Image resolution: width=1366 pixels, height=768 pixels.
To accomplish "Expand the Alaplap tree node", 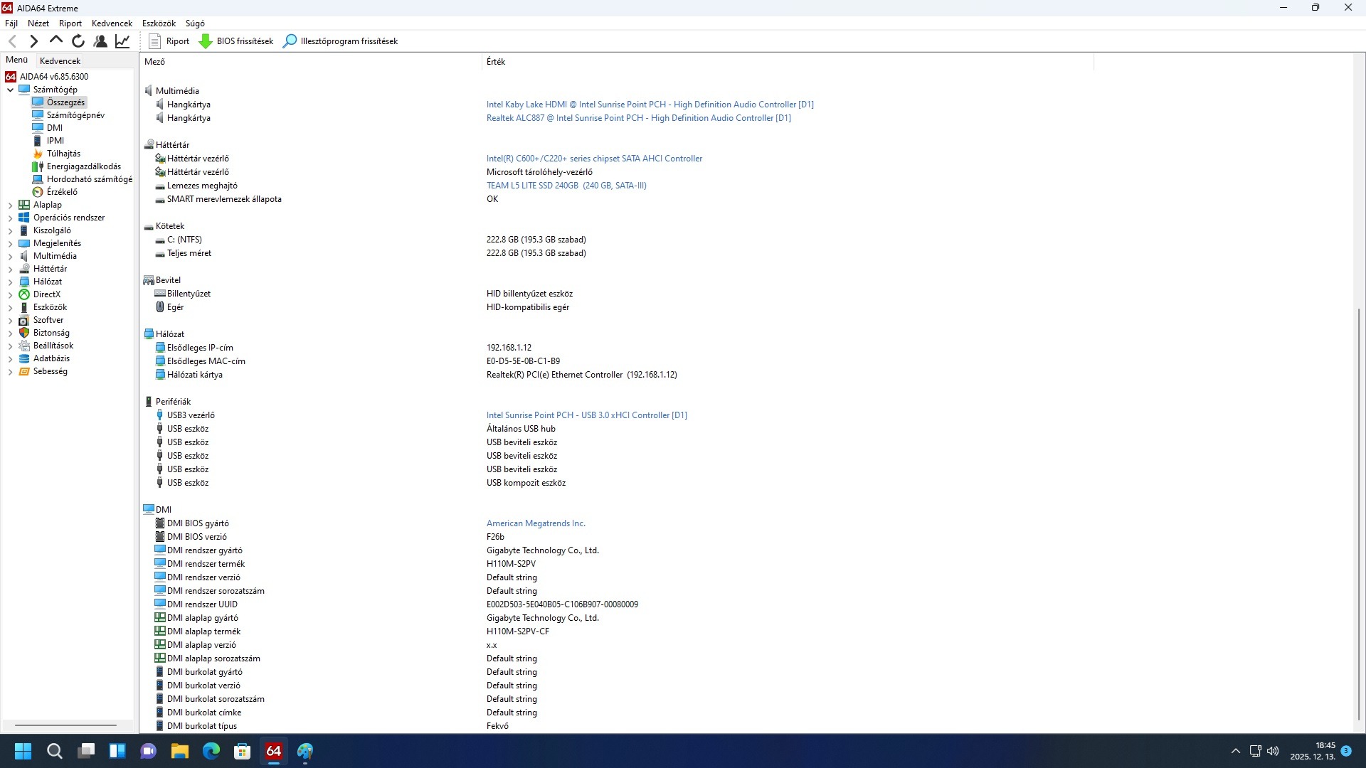I will click(11, 205).
